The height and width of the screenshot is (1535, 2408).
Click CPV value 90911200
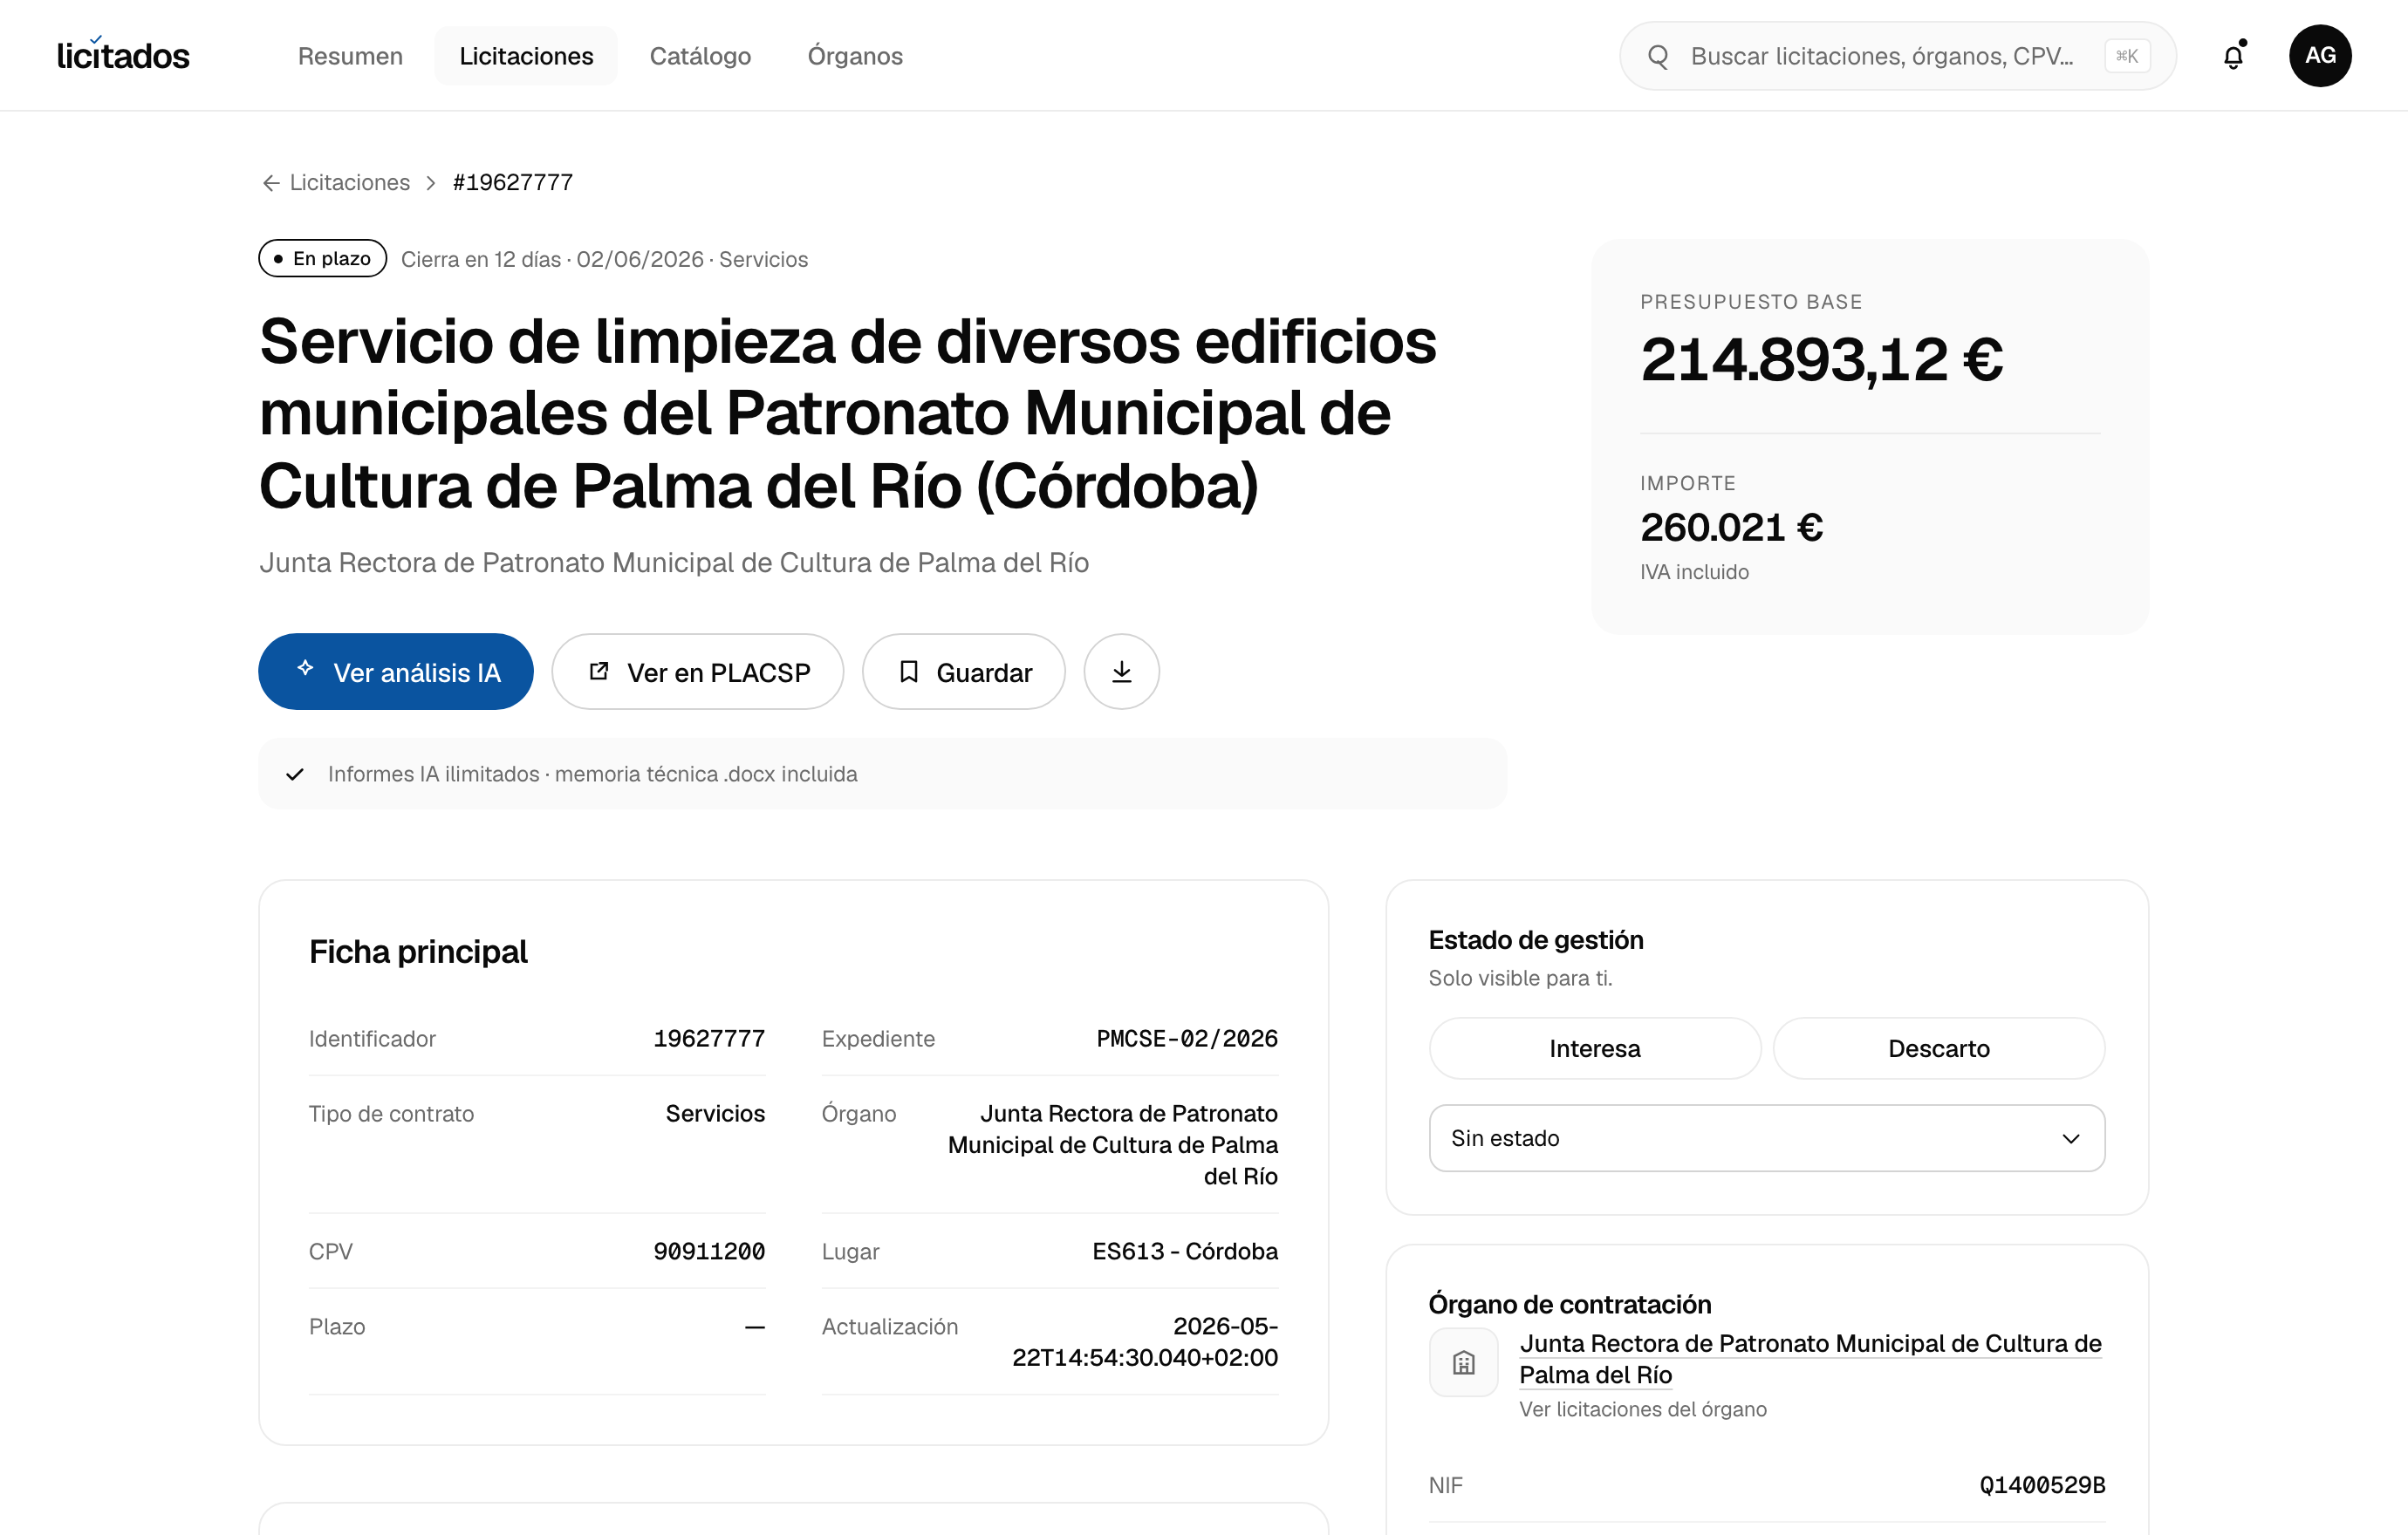coord(709,1252)
